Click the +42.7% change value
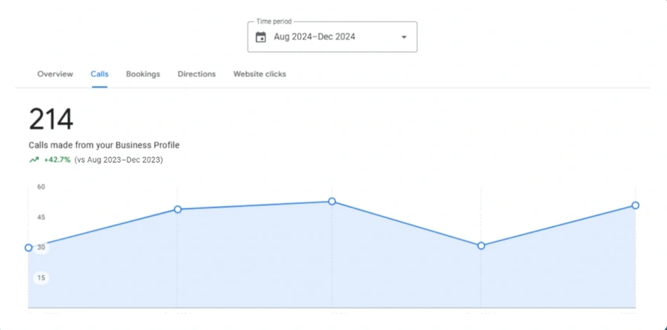 [x=57, y=160]
